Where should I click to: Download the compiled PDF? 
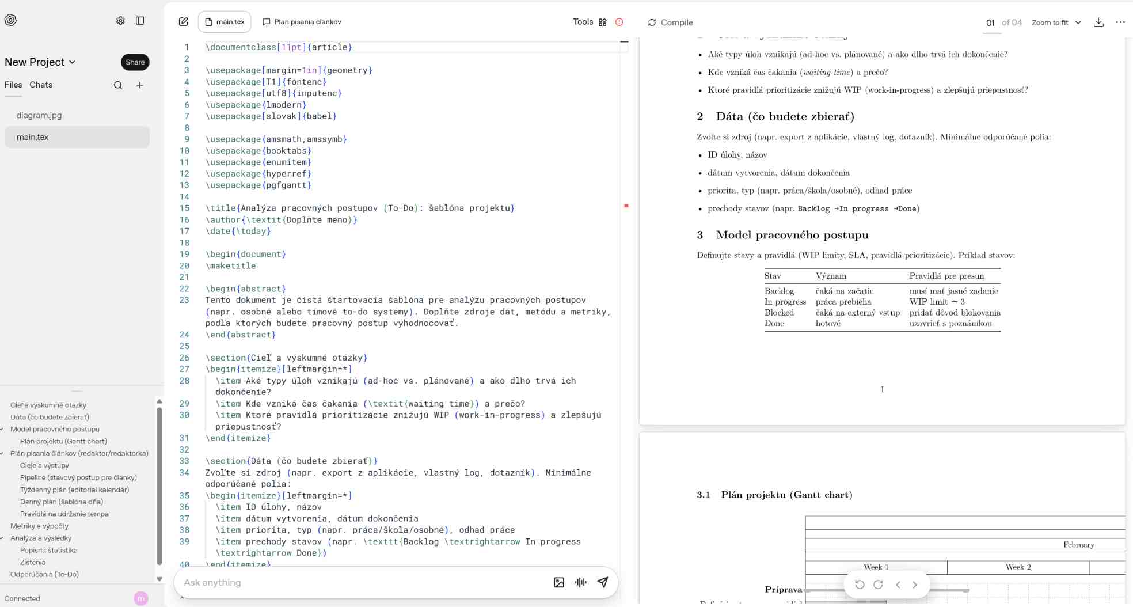tap(1098, 22)
